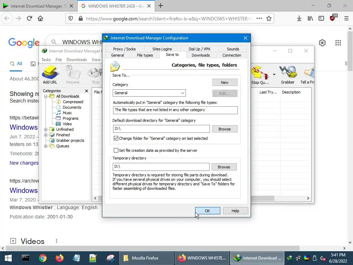Click the temporary directory path field
This screenshot has height=265, width=353.
[161, 167]
